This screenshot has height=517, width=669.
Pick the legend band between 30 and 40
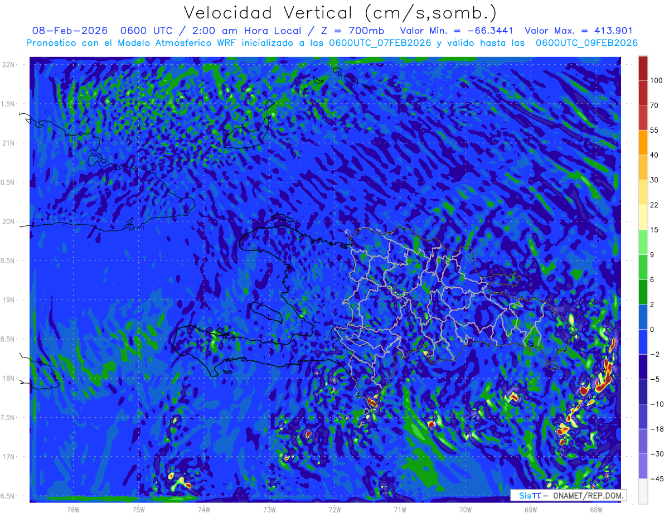(643, 167)
